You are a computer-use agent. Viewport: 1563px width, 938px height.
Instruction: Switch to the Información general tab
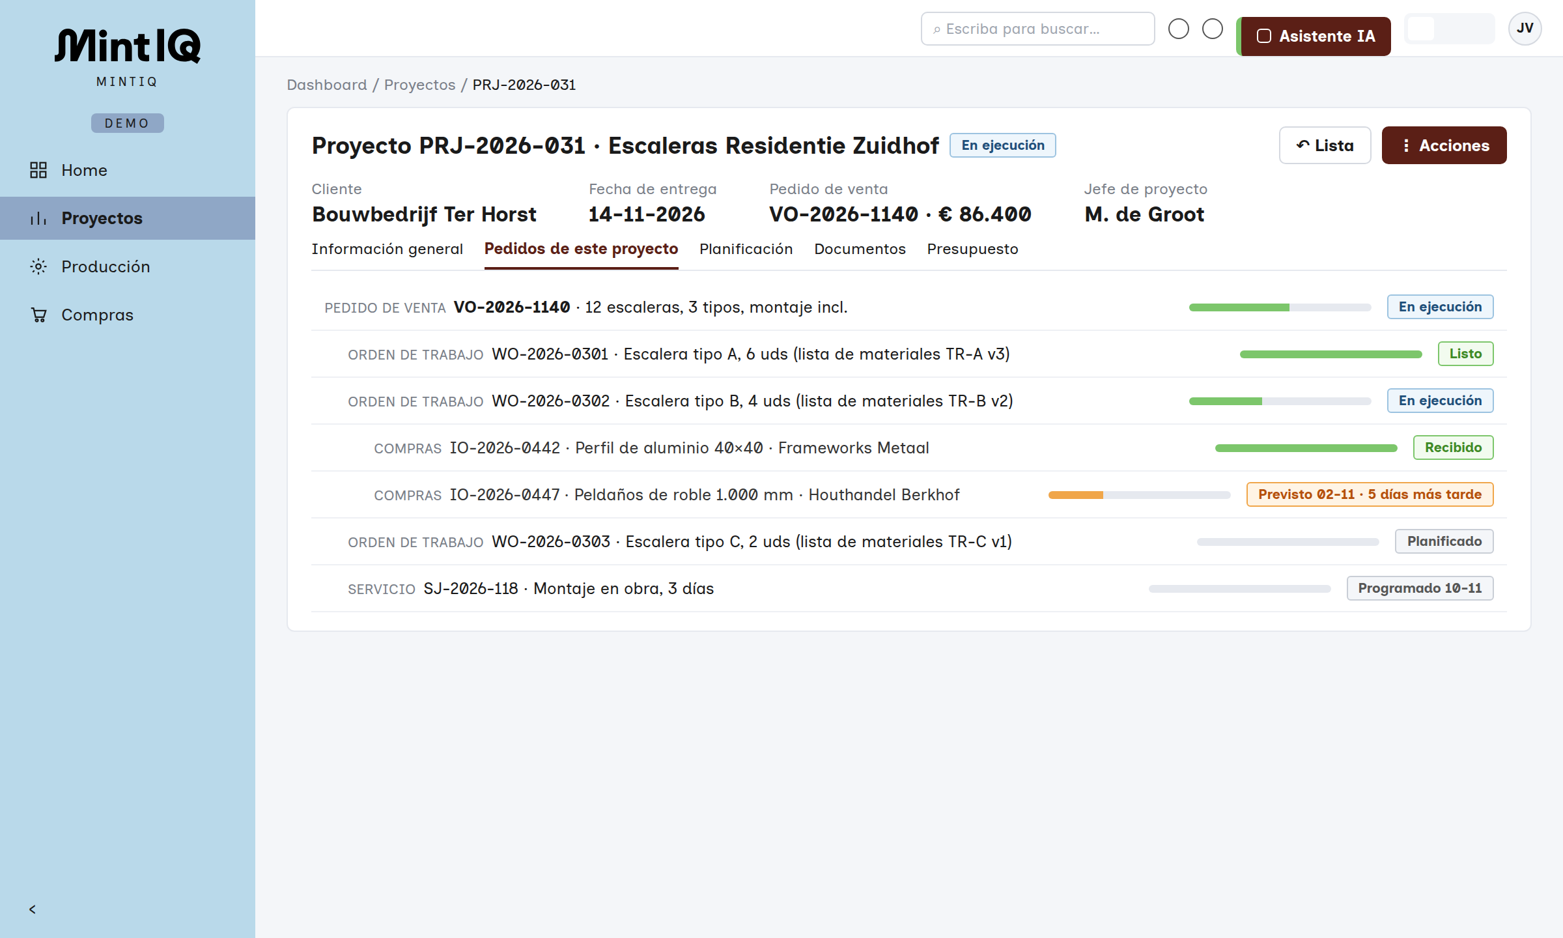click(x=387, y=249)
